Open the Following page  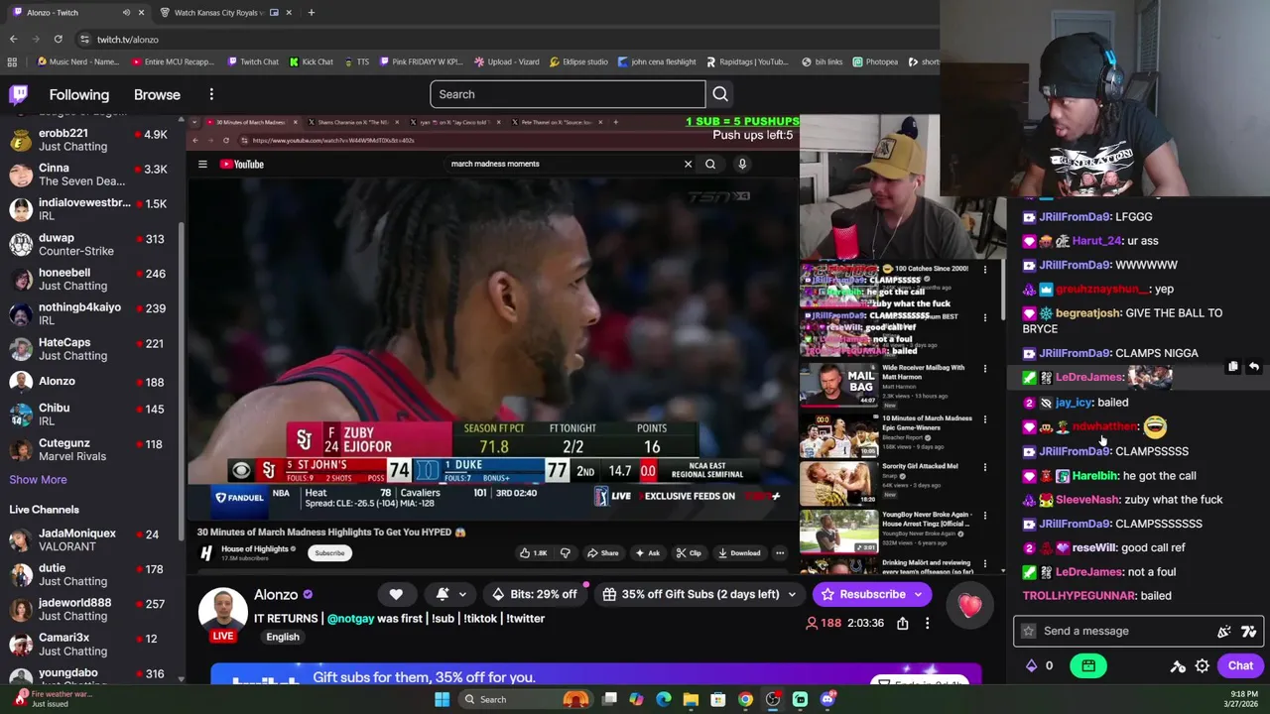79,95
